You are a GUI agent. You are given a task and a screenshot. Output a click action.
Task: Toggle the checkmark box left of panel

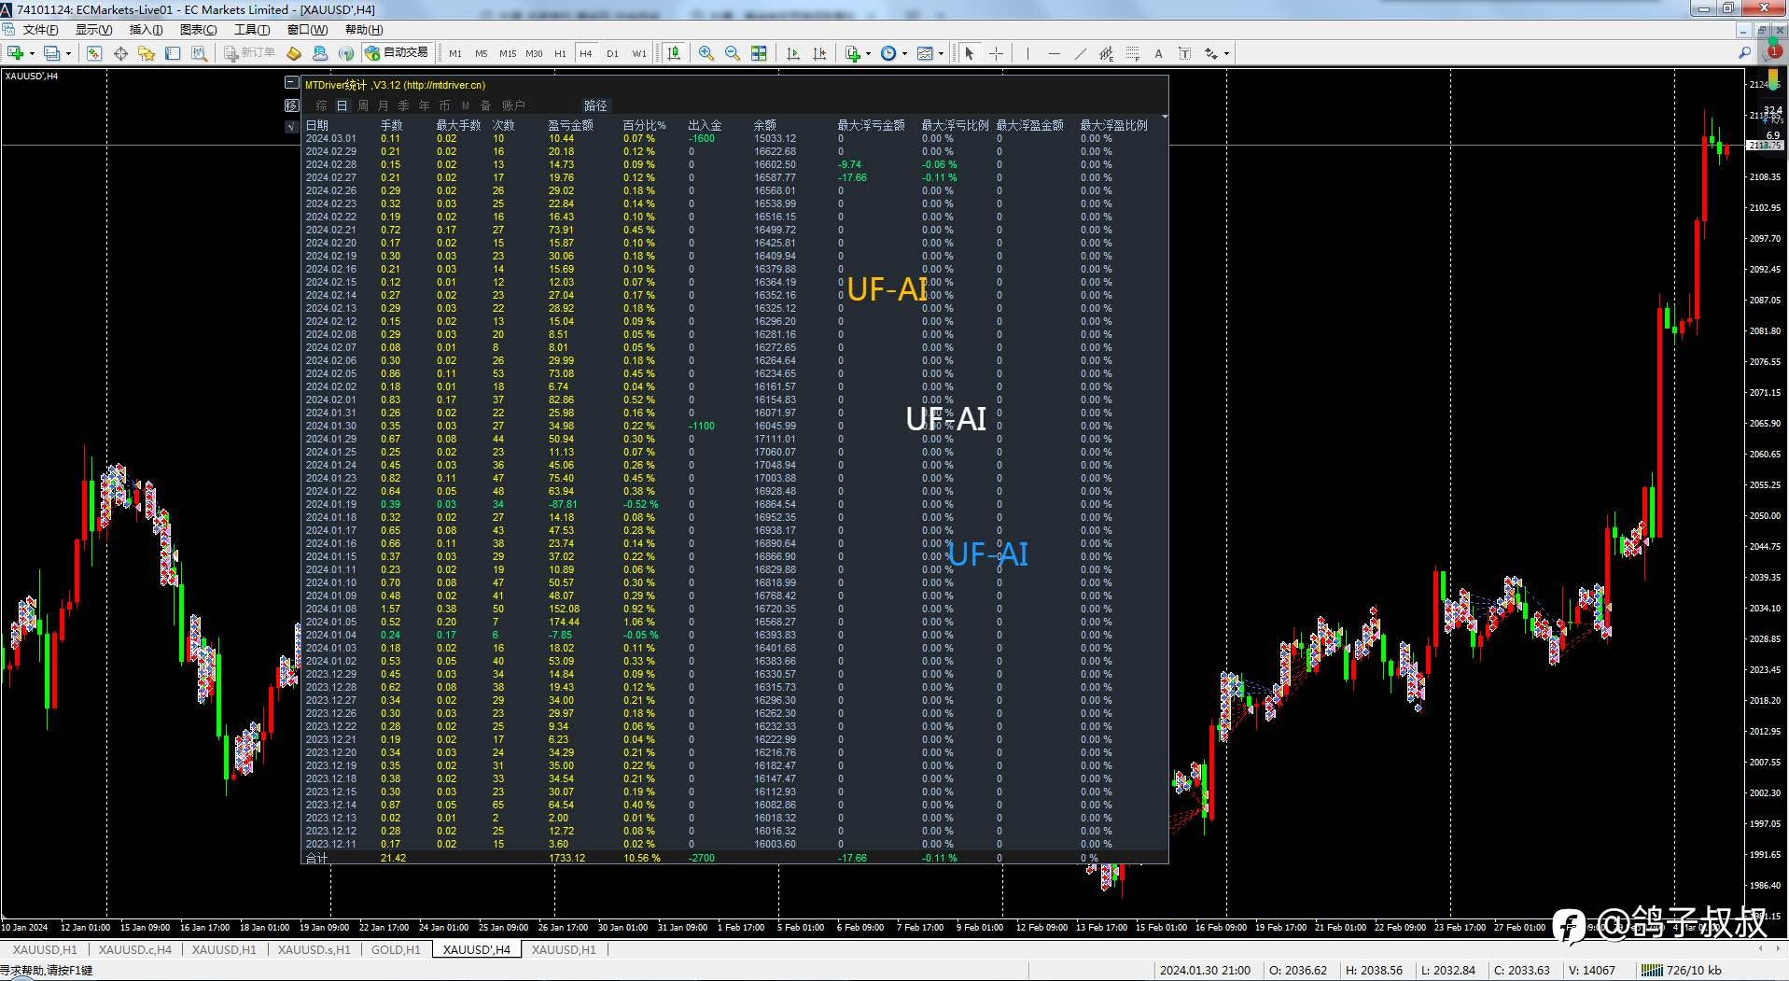coord(291,126)
